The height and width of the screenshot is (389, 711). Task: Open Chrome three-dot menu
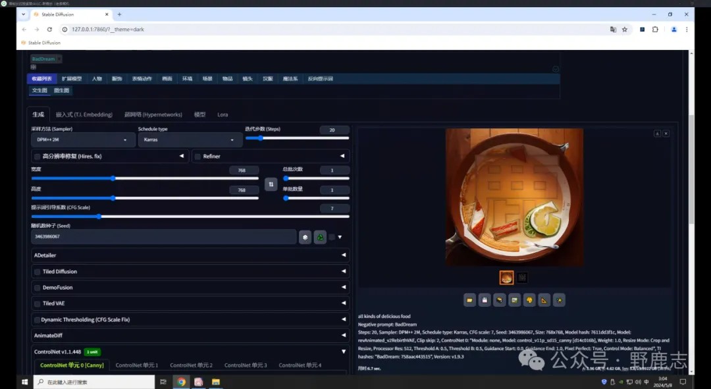coord(687,30)
